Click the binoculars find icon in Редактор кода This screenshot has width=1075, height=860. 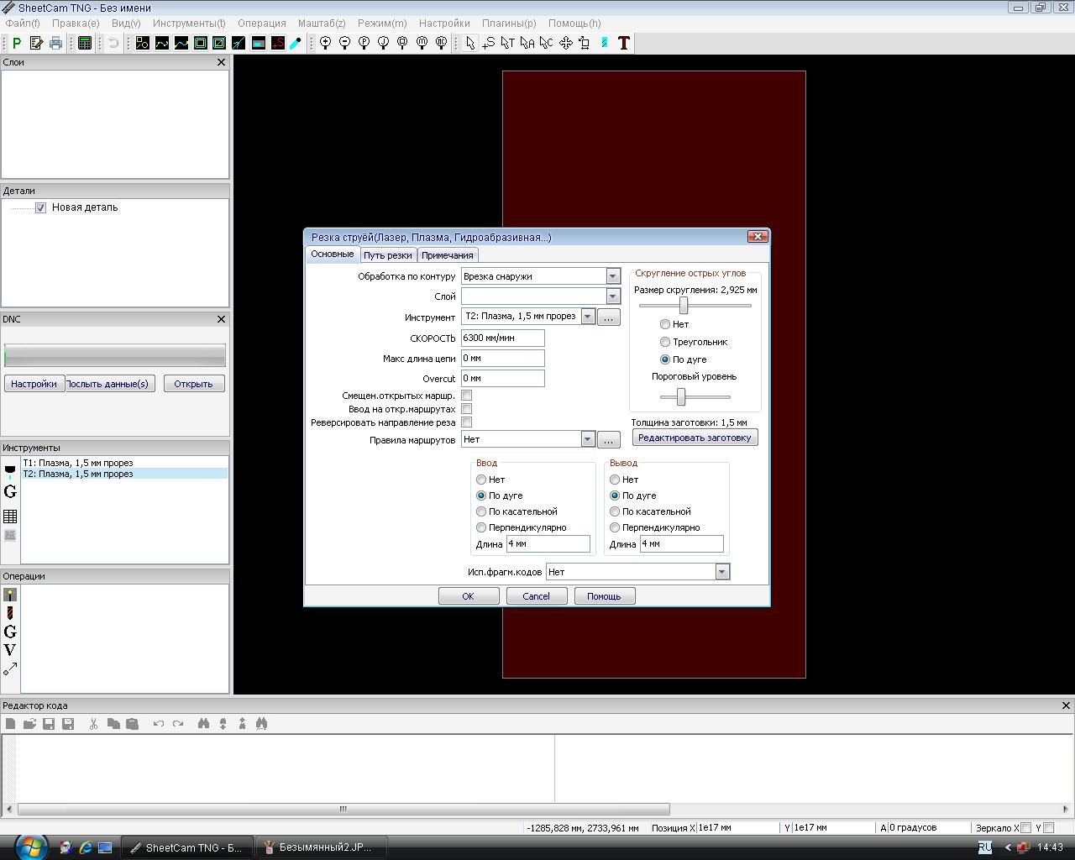(203, 723)
